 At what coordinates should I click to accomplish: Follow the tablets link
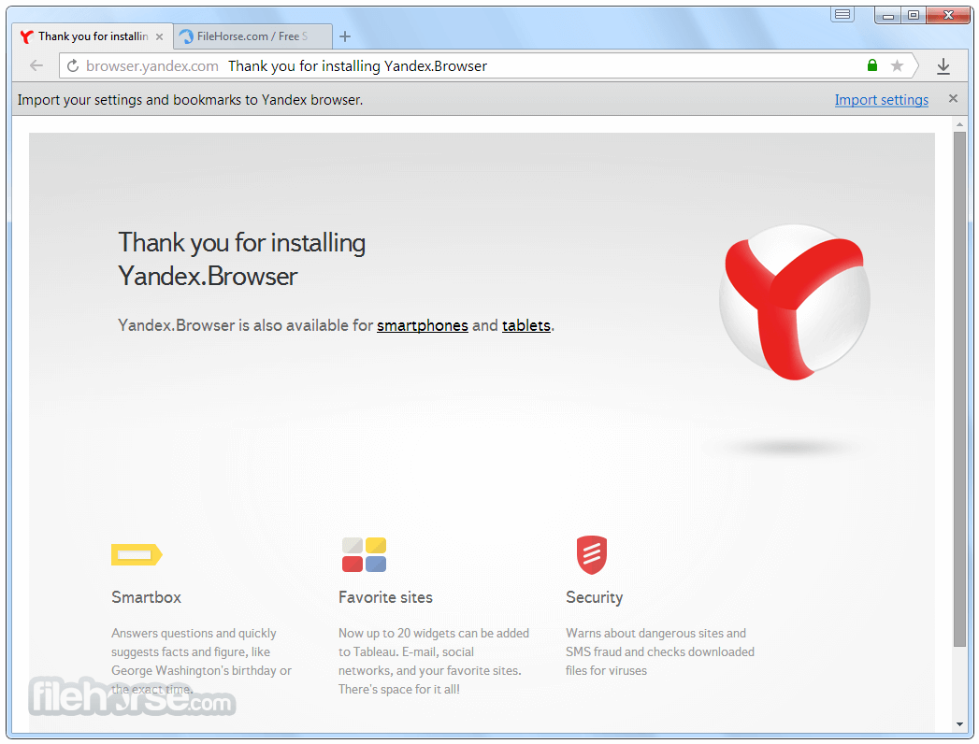pyautogui.click(x=526, y=325)
